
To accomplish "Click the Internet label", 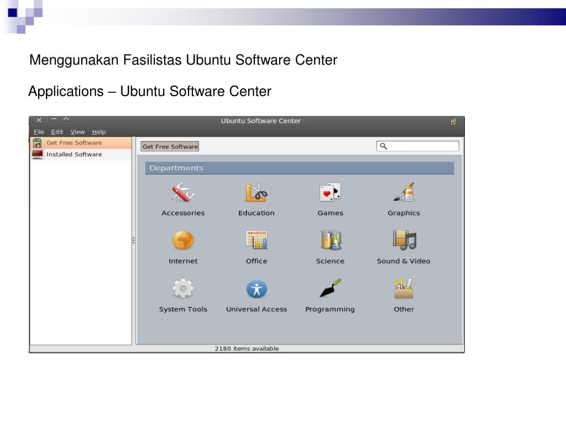I will coord(183,261).
